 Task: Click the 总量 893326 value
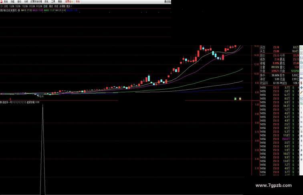(x=275, y=67)
